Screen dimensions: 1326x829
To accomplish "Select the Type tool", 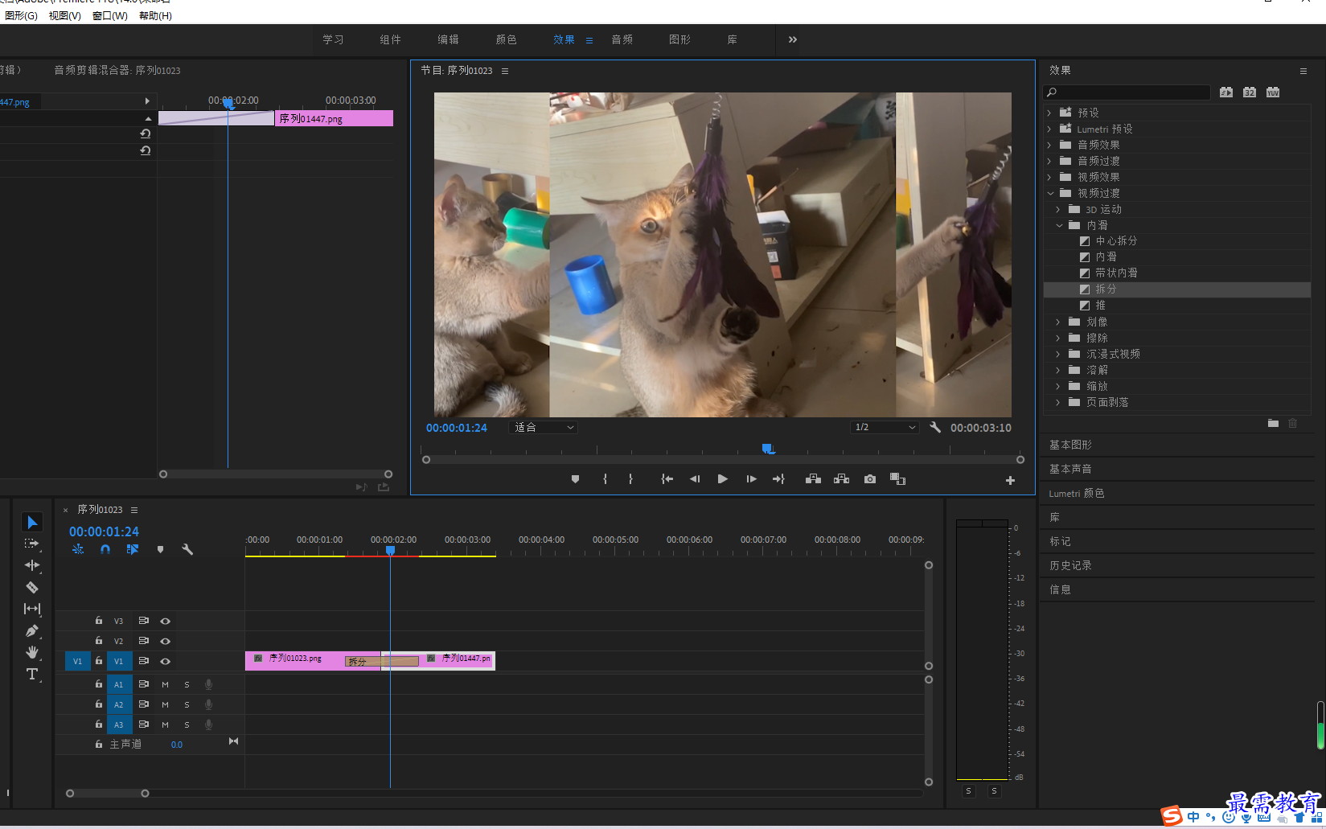I will pyautogui.click(x=32, y=674).
